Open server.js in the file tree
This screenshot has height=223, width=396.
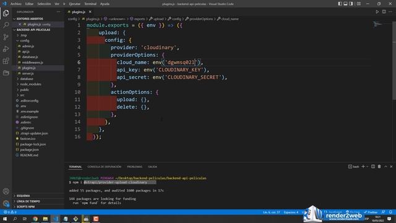pos(27,73)
